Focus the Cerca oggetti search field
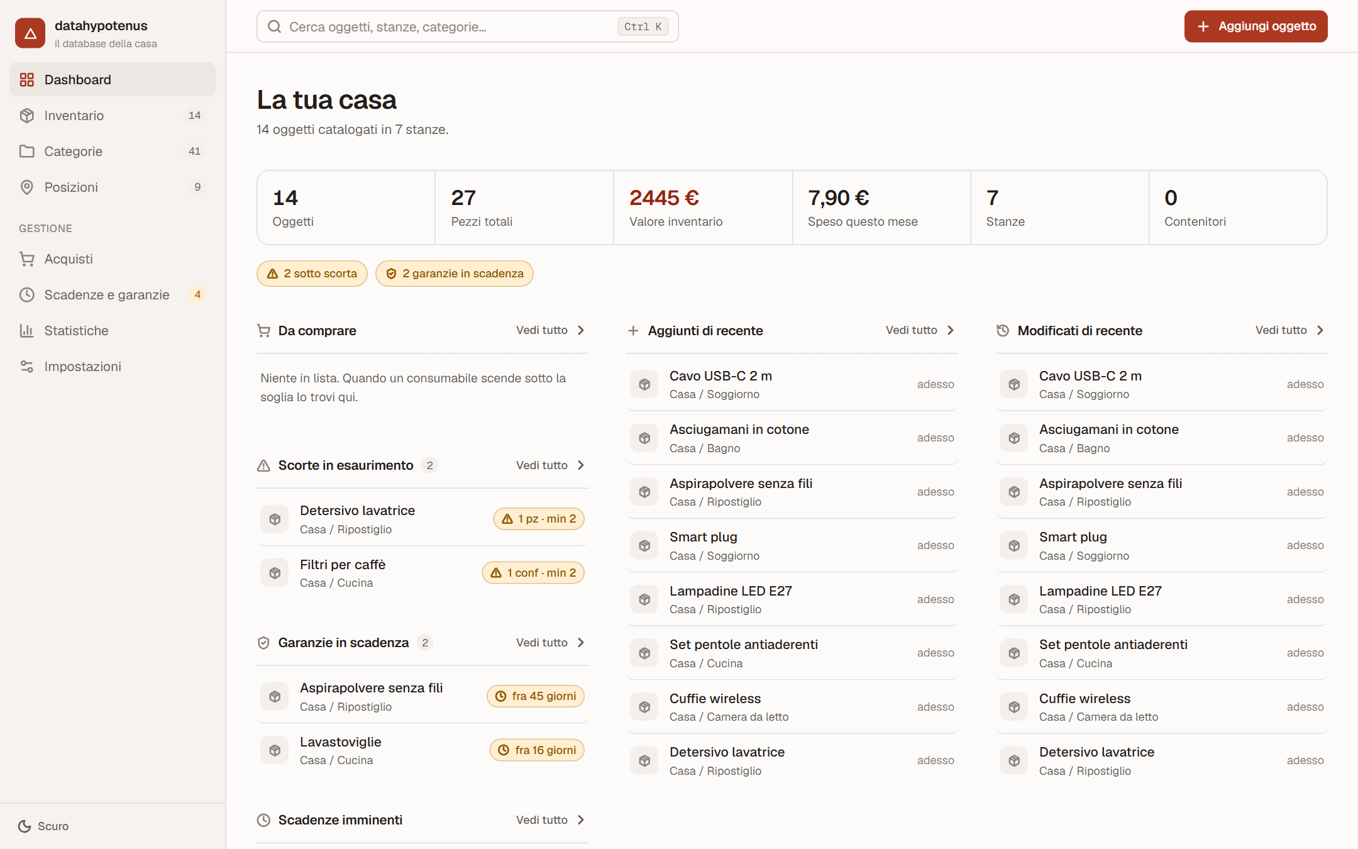The width and height of the screenshot is (1358, 849). point(467,26)
